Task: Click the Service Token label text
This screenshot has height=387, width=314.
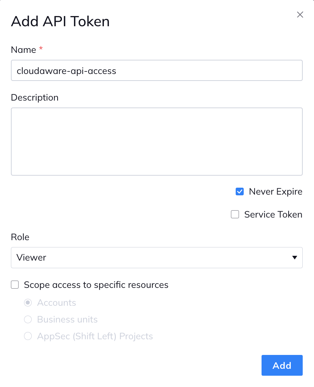Action: click(273, 214)
